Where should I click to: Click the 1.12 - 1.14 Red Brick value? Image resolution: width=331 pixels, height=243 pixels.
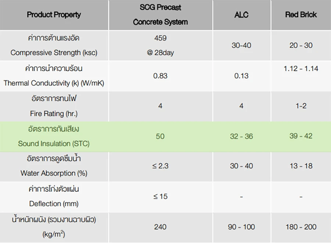pos(301,68)
